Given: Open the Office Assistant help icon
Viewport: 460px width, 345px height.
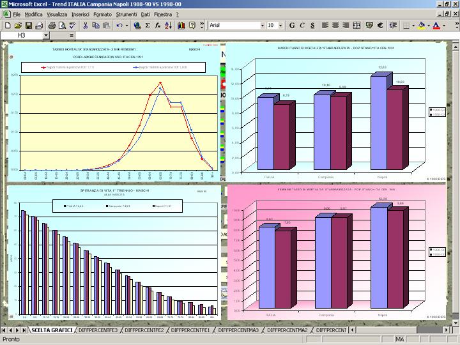Looking at the screenshot, I should (192, 26).
